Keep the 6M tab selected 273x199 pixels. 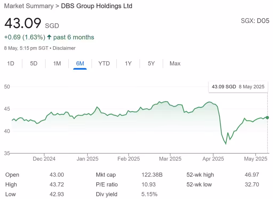point(80,64)
